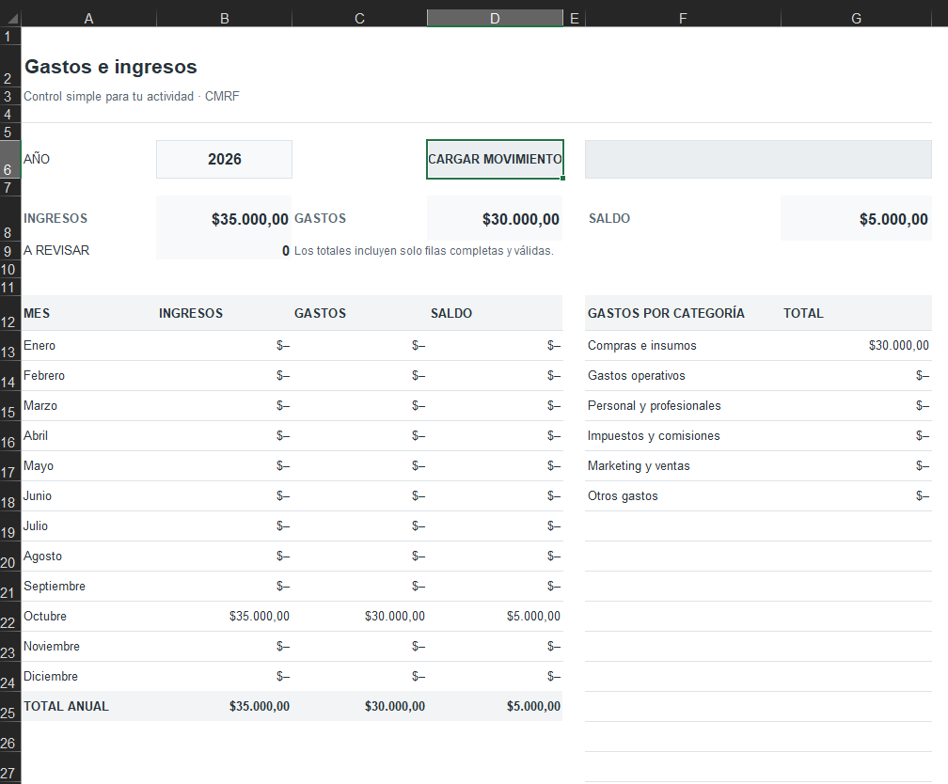Click TOTAL ANUAL ingresos $35.000,00
Image resolution: width=948 pixels, height=784 pixels.
click(260, 706)
